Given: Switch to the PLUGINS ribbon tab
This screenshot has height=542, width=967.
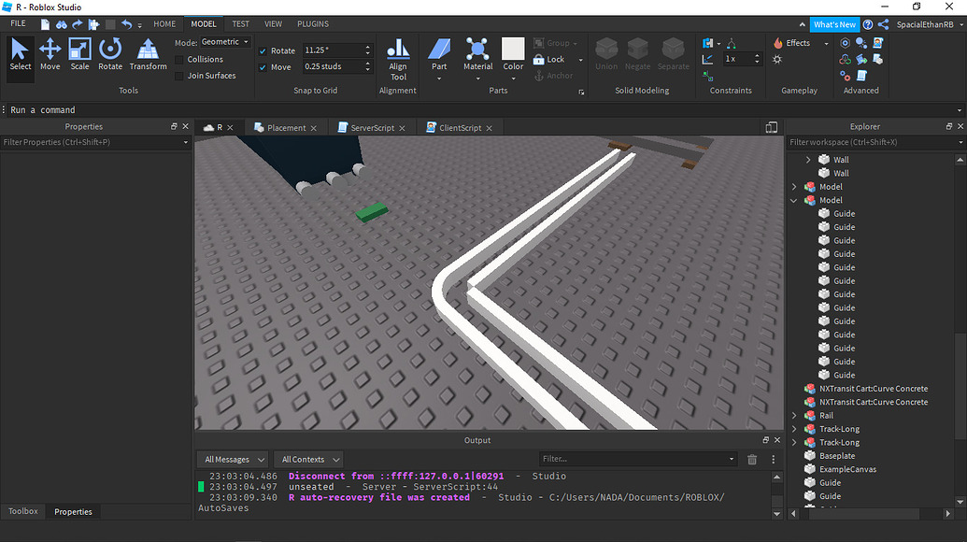Looking at the screenshot, I should click(x=313, y=24).
